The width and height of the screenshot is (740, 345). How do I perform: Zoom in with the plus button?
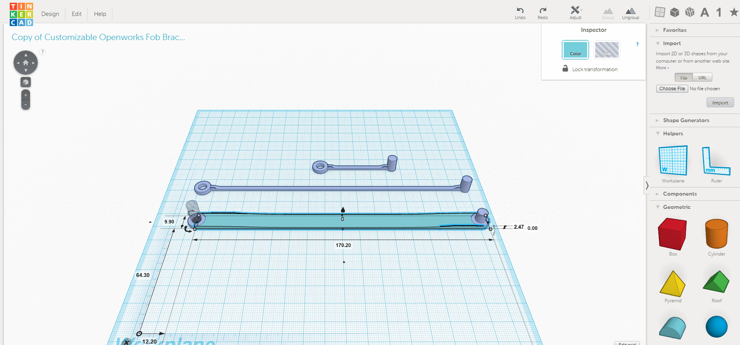click(x=26, y=95)
